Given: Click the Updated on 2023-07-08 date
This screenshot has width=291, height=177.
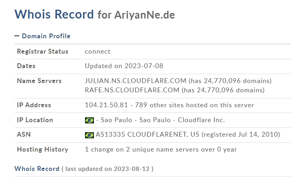Looking at the screenshot, I should (x=124, y=66).
